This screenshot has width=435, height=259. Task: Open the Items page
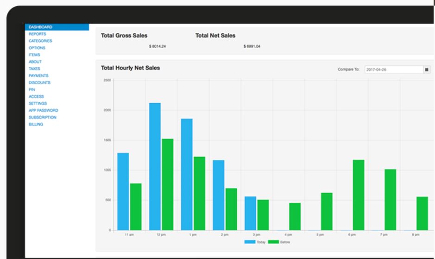click(x=34, y=55)
